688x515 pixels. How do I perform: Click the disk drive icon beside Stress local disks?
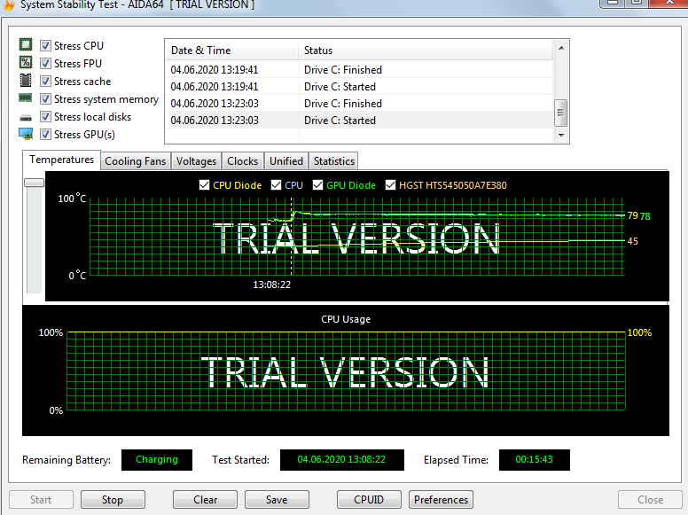tap(26, 118)
